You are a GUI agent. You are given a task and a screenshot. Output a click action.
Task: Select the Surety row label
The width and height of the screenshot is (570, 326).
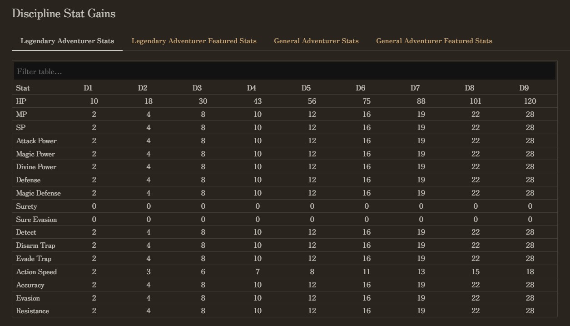coord(26,206)
